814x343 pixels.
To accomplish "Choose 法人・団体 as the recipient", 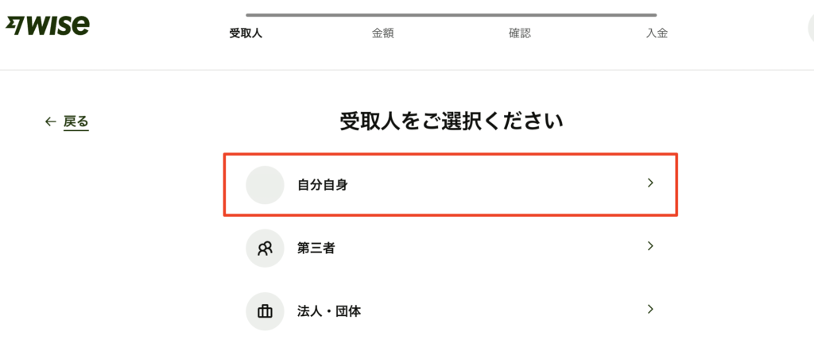I will (451, 311).
